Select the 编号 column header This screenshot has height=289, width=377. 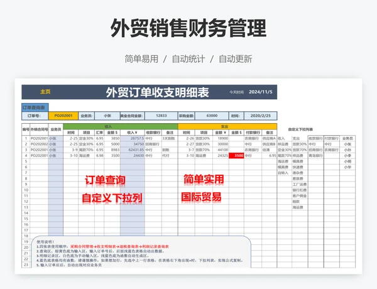[x=26, y=129]
